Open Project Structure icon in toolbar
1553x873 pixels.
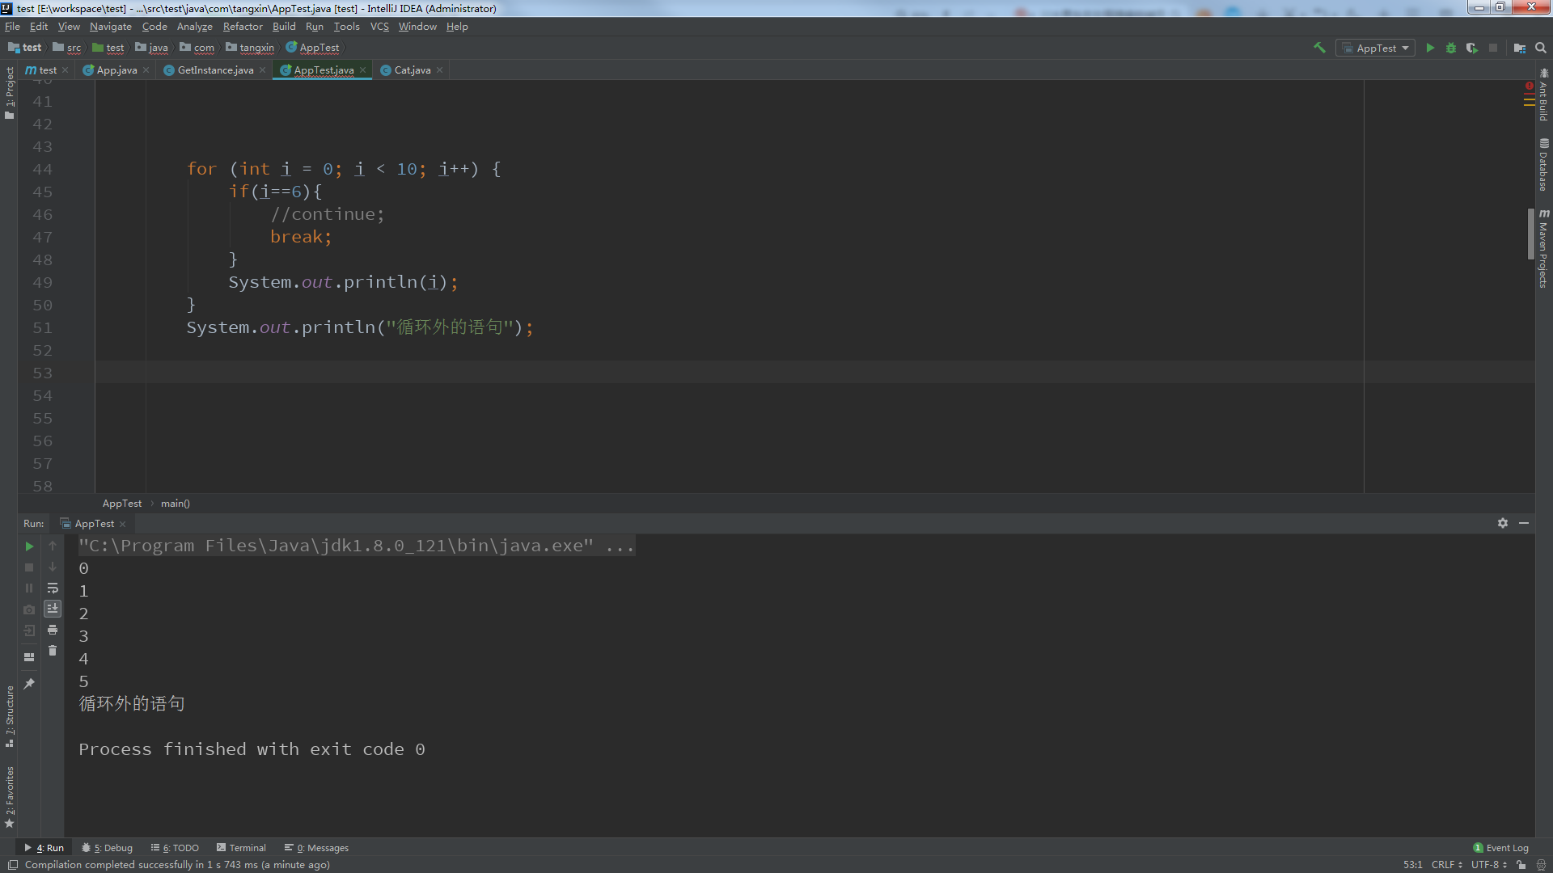tap(1519, 48)
